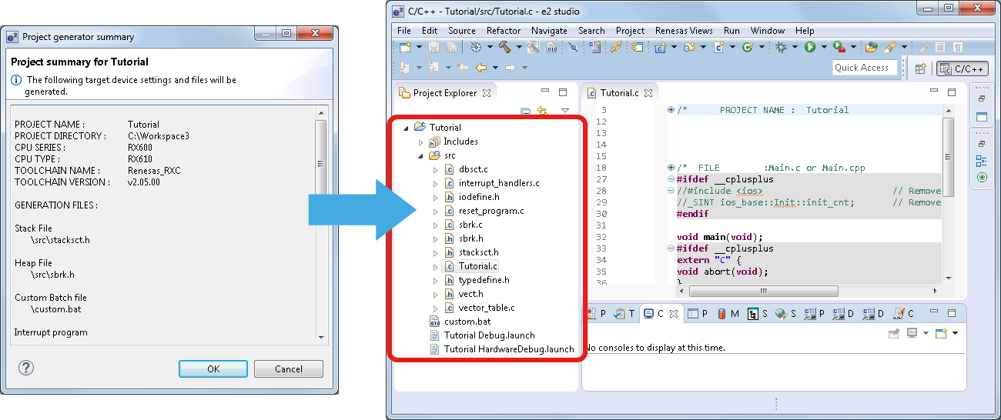Click the Debug bug icon in toolbar
Image resolution: width=1001 pixels, height=420 pixels.
(781, 47)
